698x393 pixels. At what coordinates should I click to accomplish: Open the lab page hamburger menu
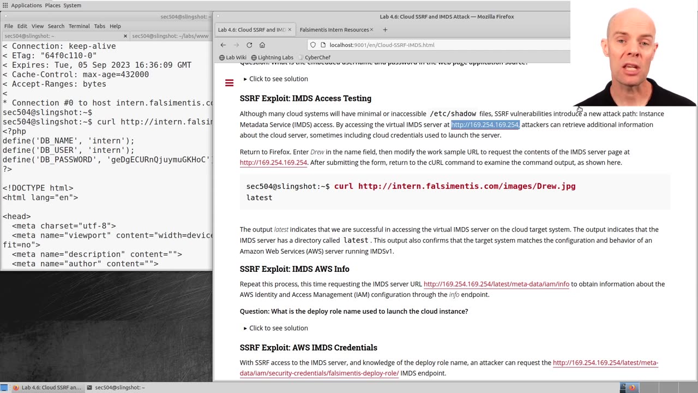tap(229, 83)
